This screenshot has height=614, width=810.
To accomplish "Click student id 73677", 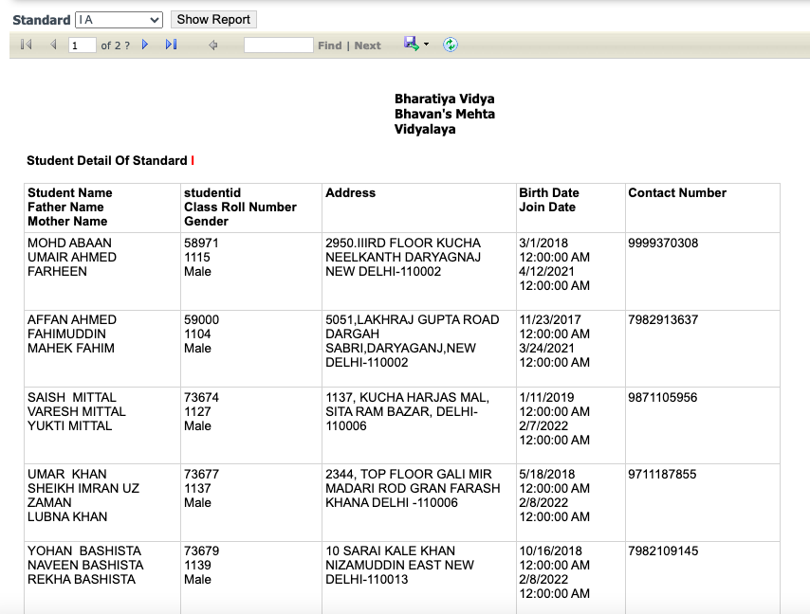I will [x=201, y=474].
